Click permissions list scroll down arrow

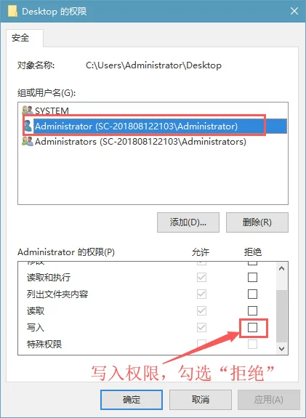(x=281, y=348)
